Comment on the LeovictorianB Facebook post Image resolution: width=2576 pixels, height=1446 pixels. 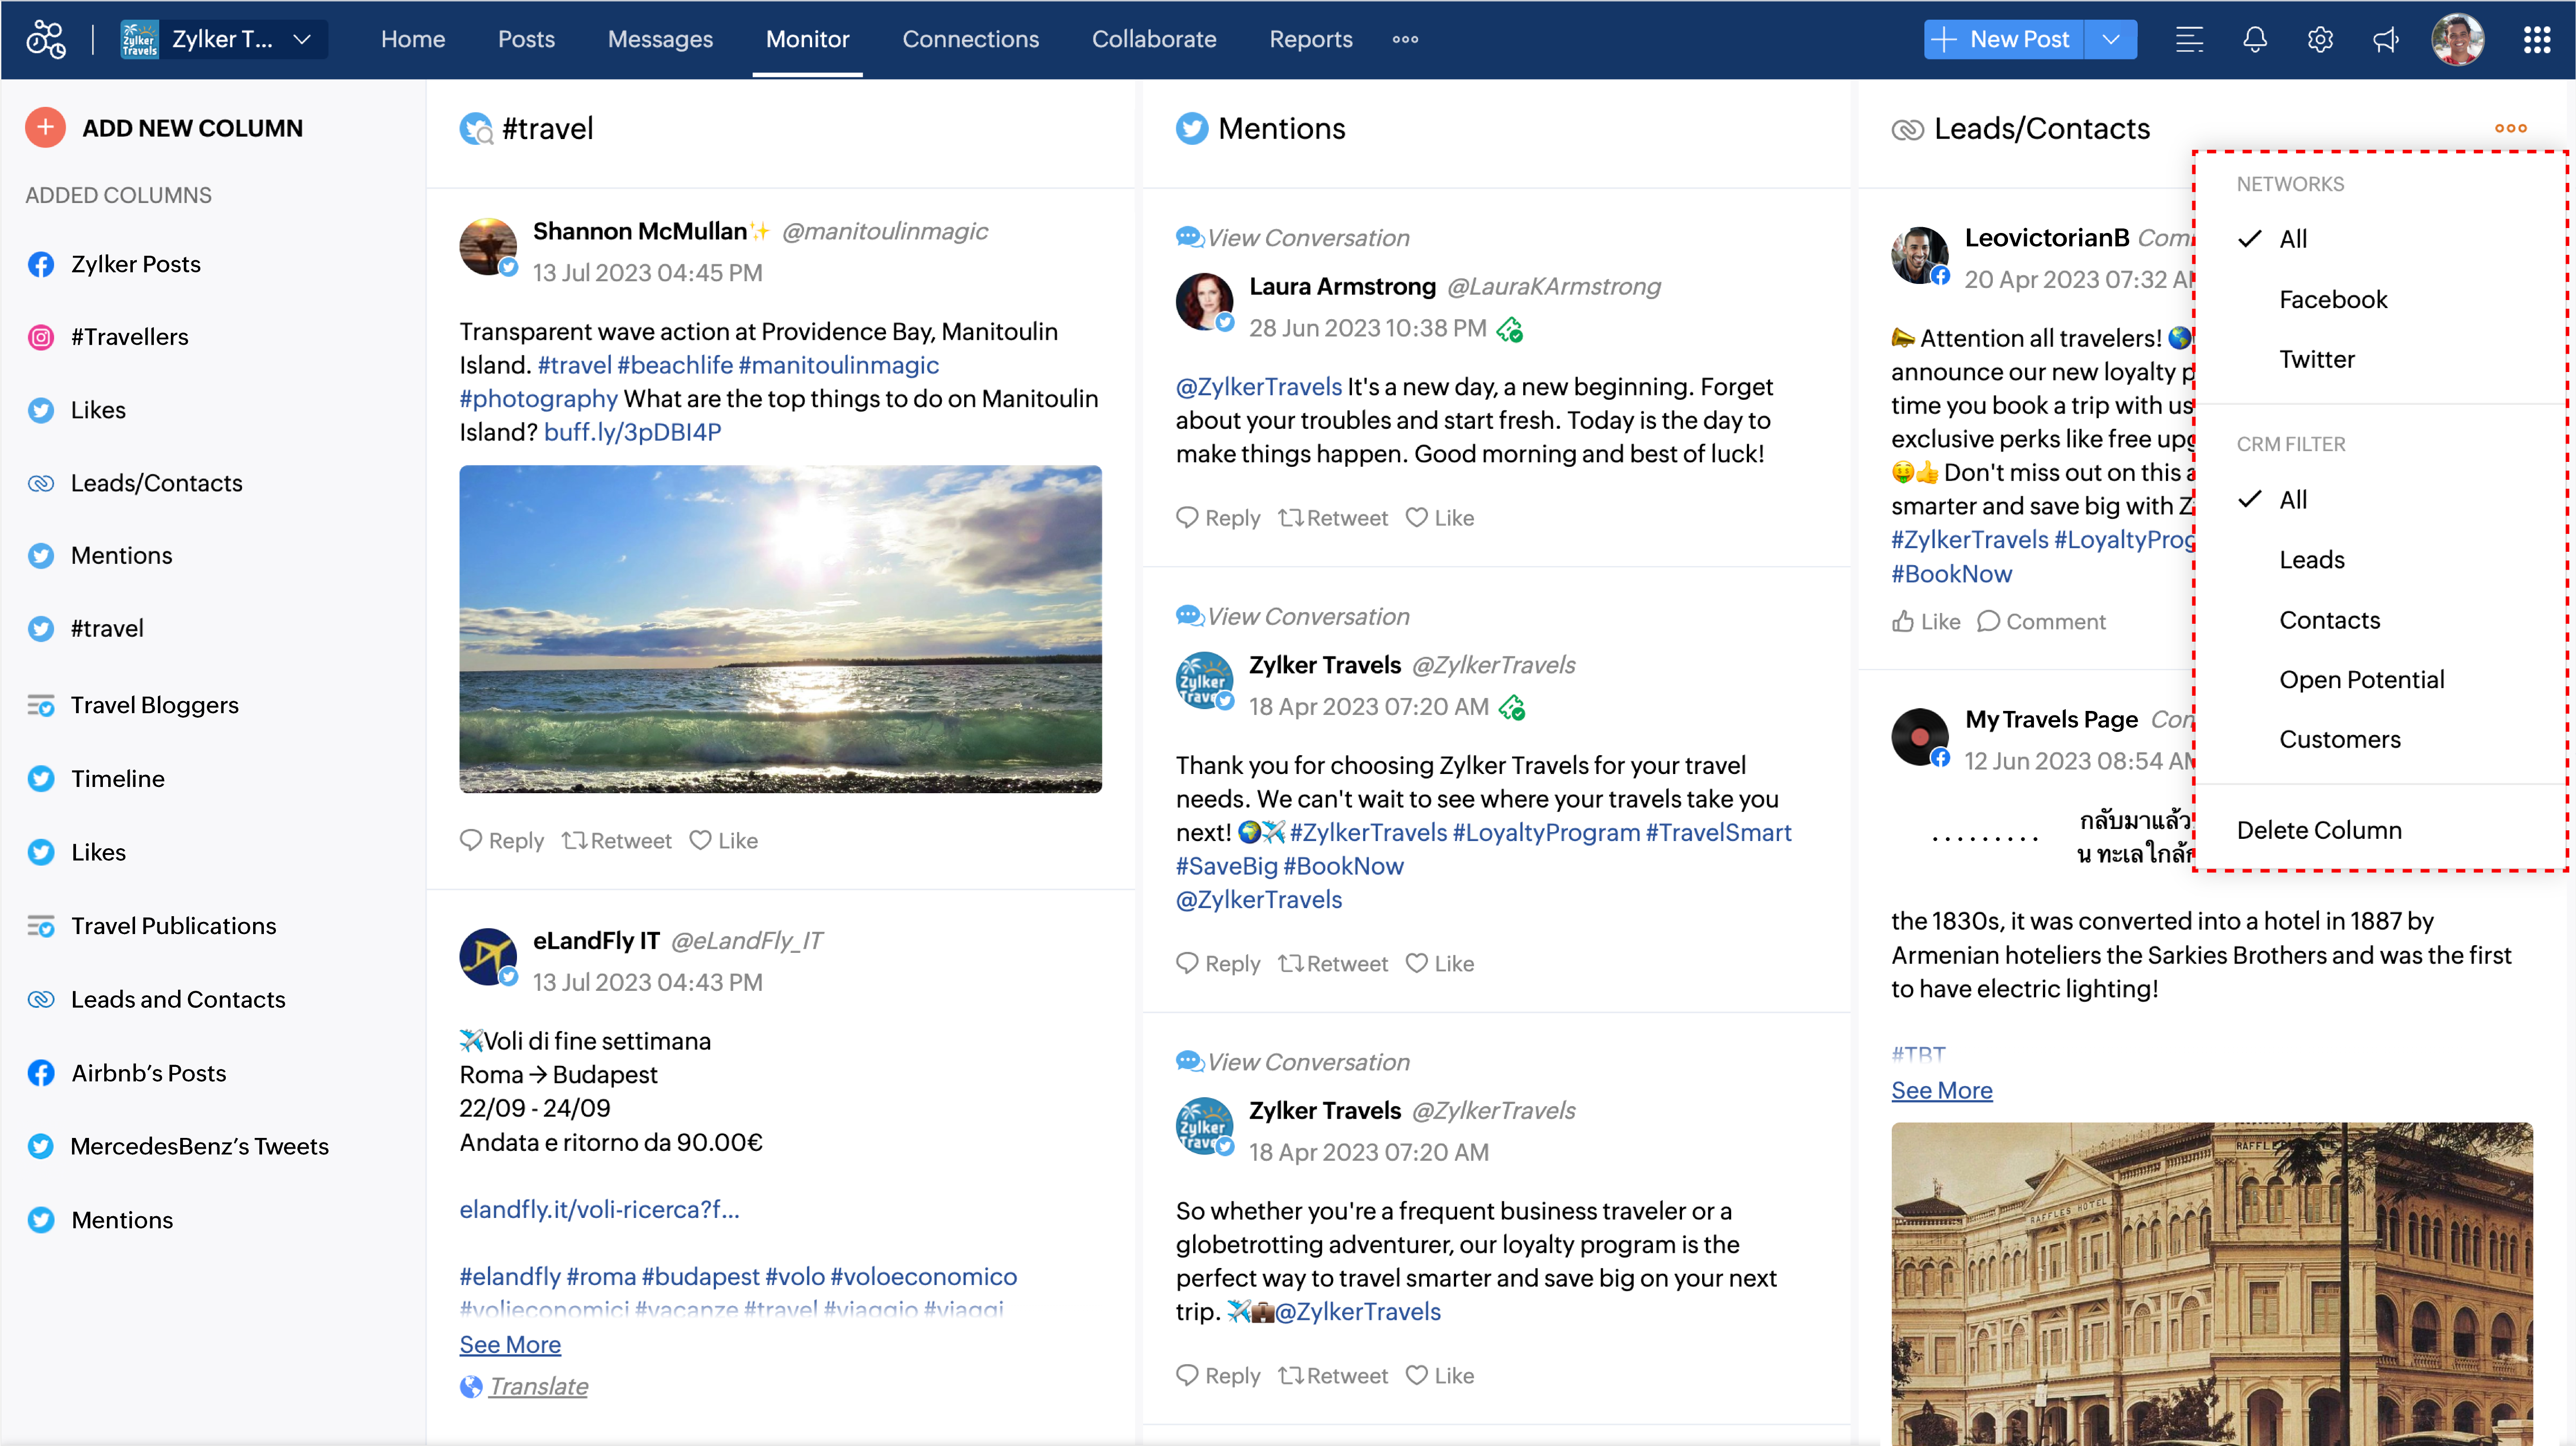[x=2041, y=621]
